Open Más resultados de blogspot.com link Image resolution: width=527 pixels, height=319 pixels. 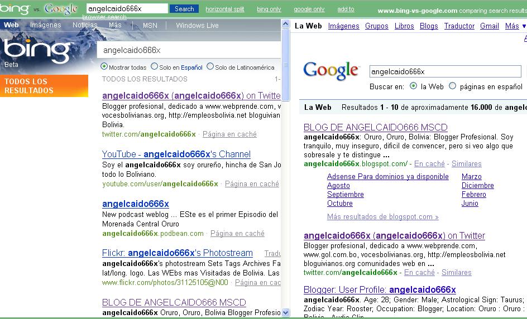(383, 216)
